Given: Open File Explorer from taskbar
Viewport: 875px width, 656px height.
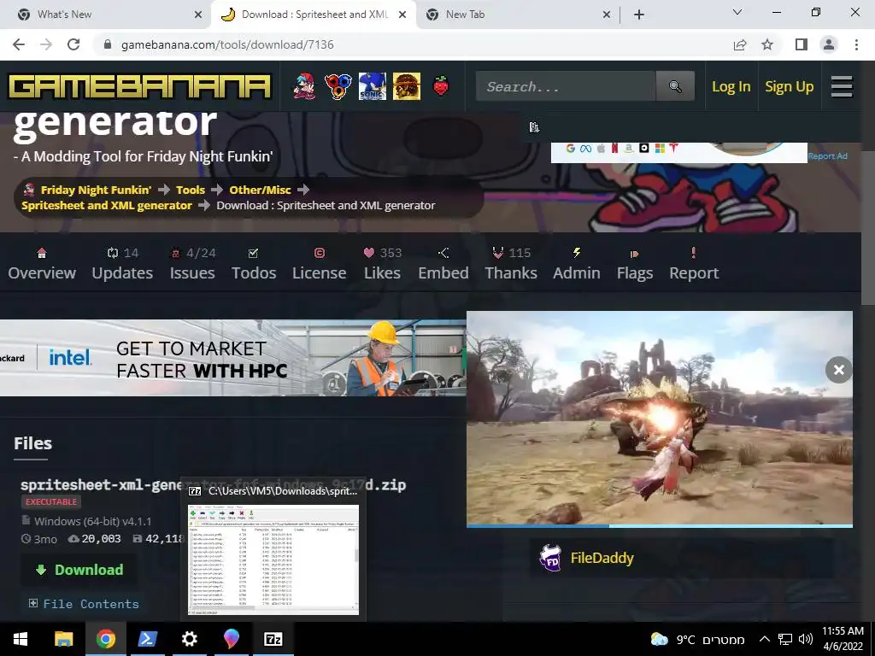Looking at the screenshot, I should [63, 639].
